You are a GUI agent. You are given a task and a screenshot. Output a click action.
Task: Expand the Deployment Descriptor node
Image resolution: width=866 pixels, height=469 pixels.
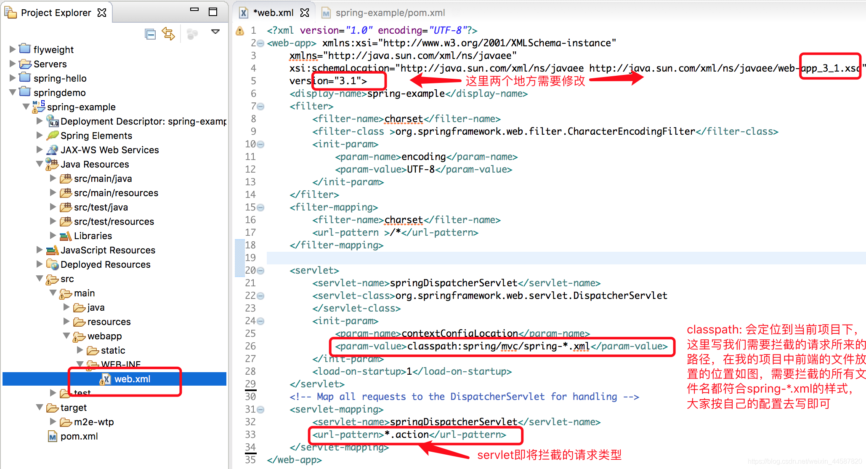(40, 121)
